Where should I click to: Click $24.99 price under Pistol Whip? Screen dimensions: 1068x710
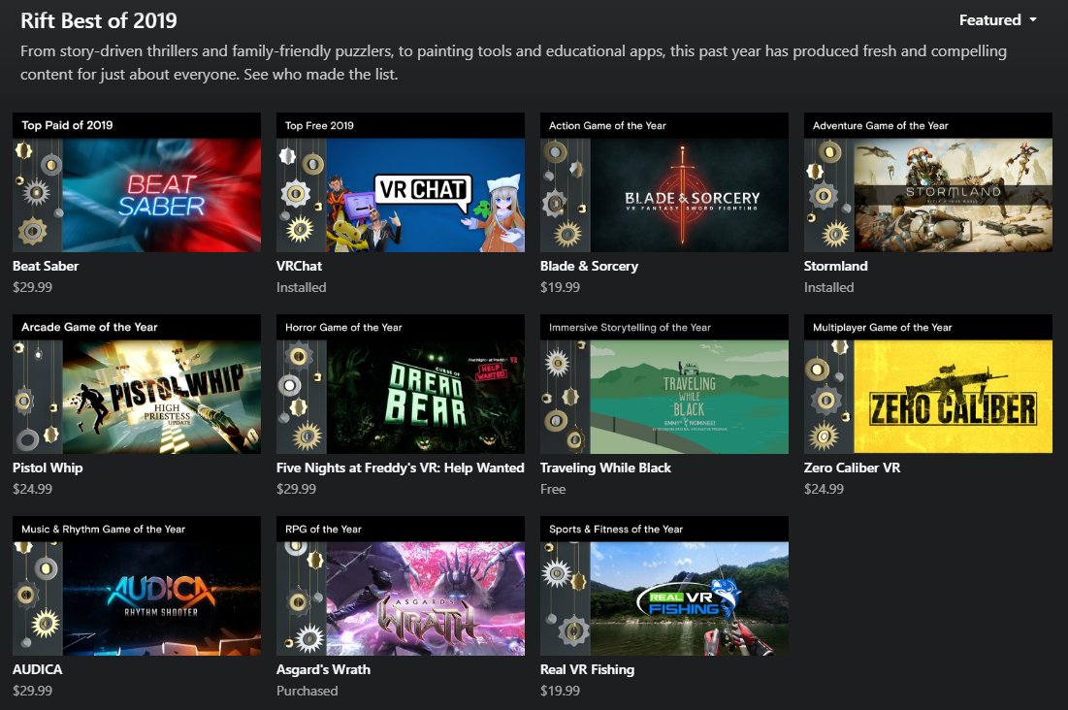tap(32, 489)
